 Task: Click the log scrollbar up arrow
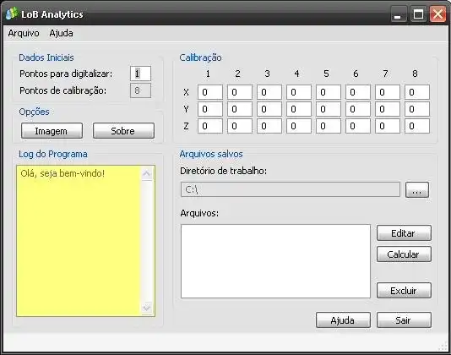[x=147, y=174]
